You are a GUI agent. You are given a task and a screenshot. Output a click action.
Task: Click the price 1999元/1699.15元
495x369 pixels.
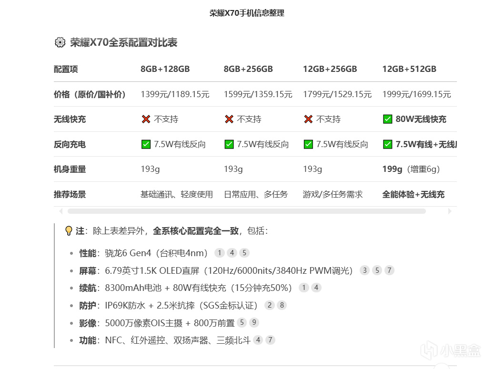click(416, 94)
